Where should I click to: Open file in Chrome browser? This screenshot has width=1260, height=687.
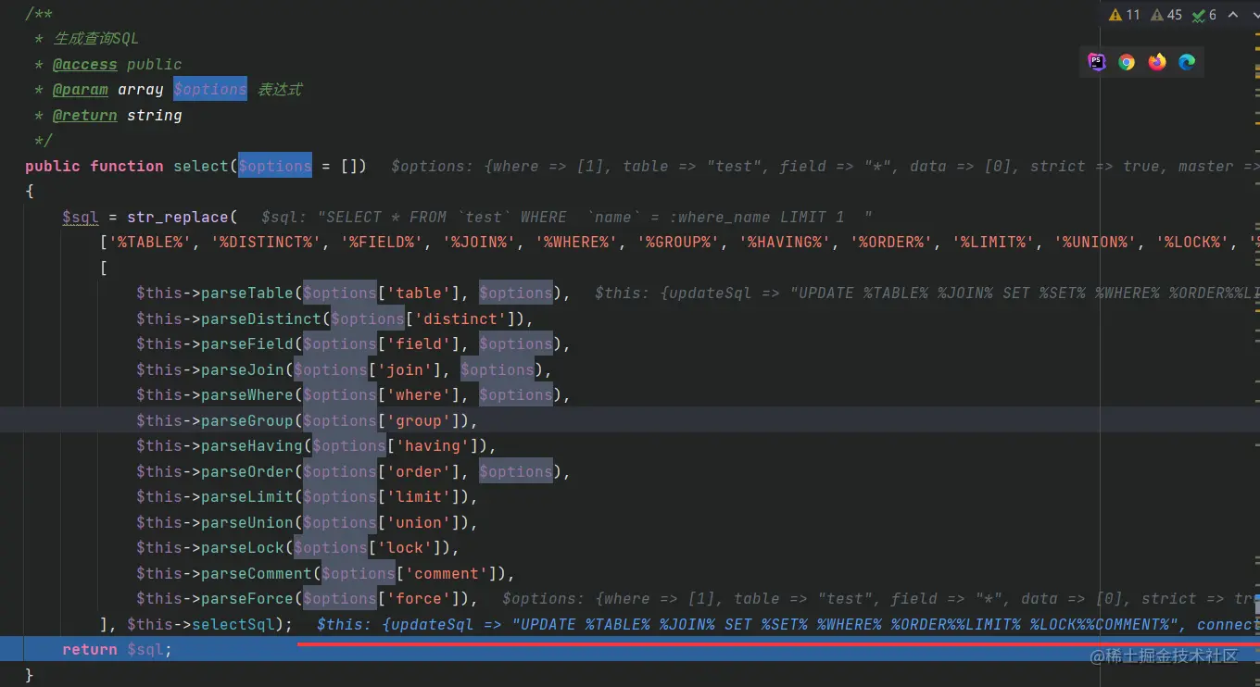pos(1127,62)
